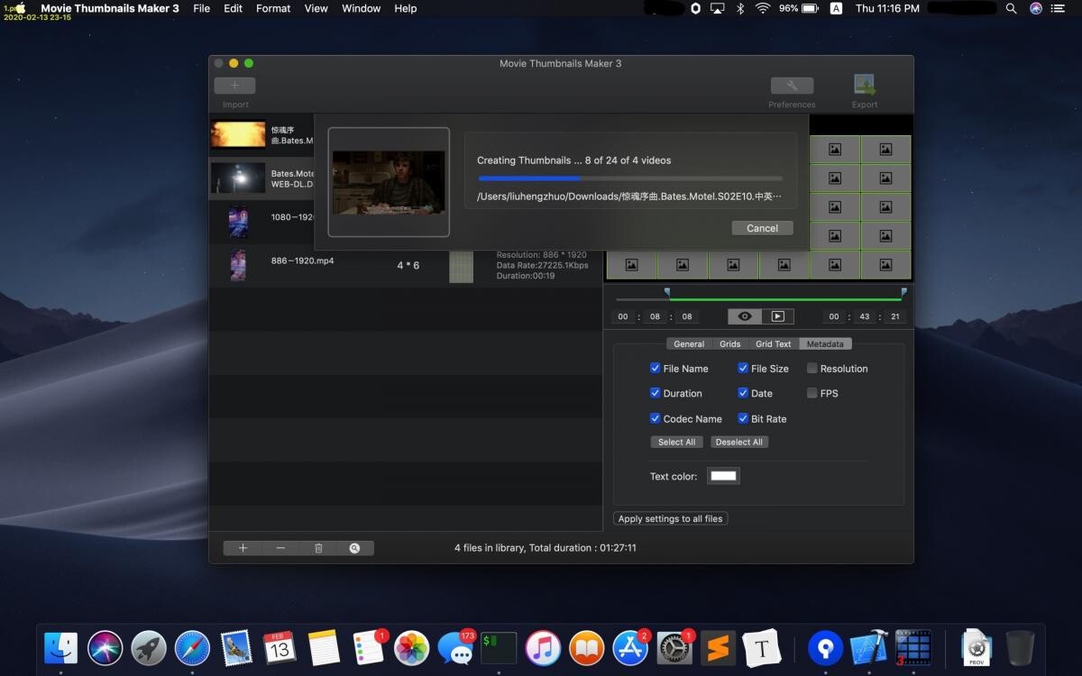Viewport: 1082px width, 676px height.
Task: Launch Safari from the Dock
Action: (x=192, y=647)
